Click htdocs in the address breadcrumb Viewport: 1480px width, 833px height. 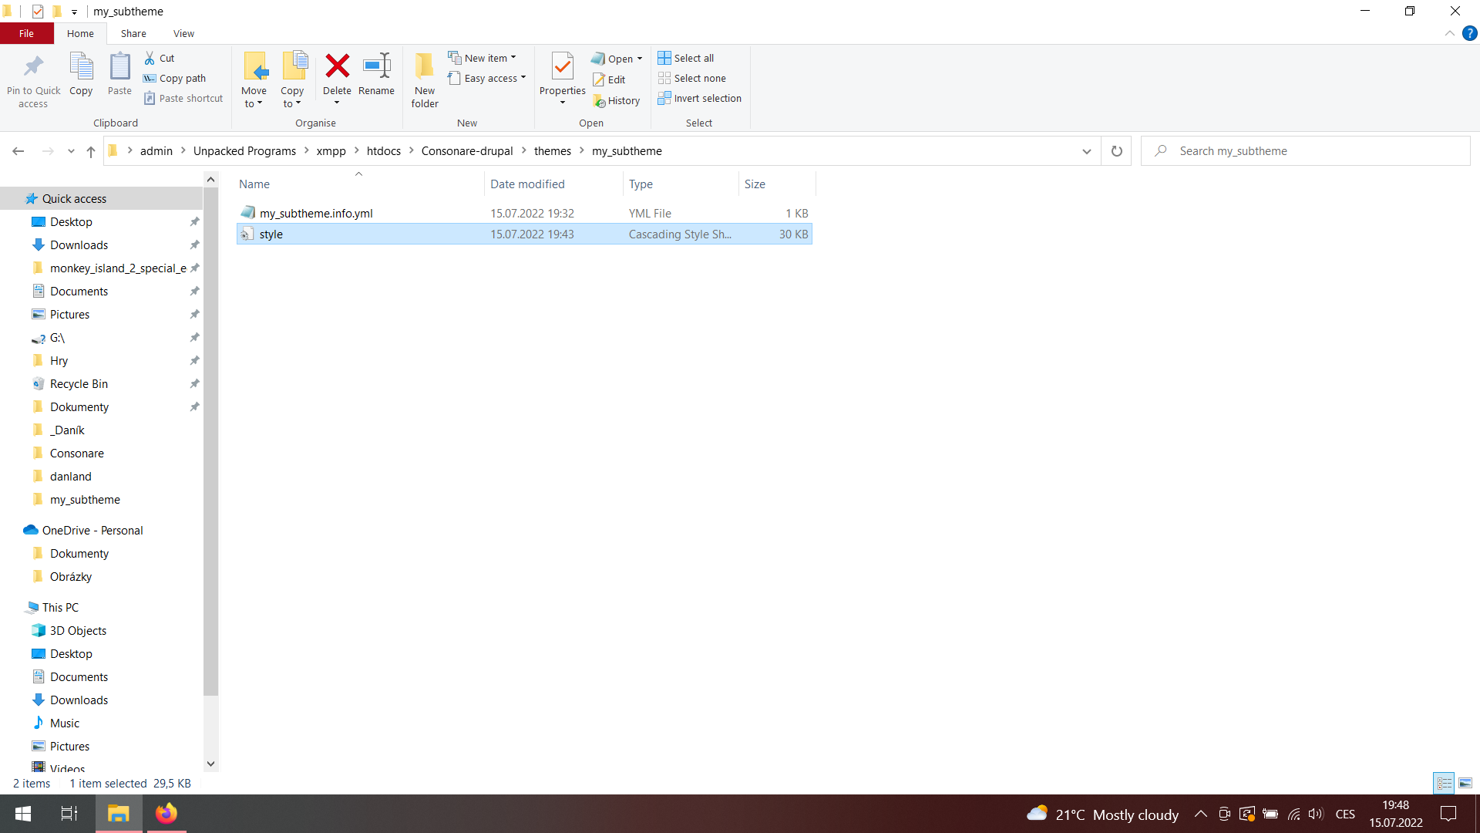pos(384,151)
